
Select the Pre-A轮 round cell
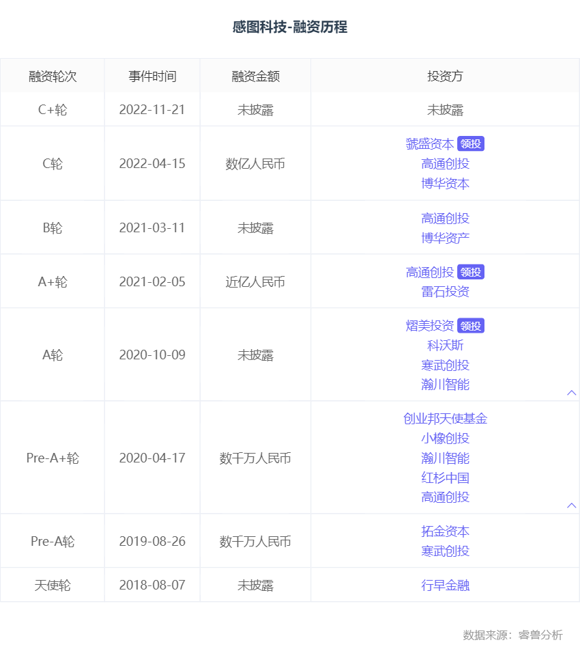pyautogui.click(x=53, y=541)
